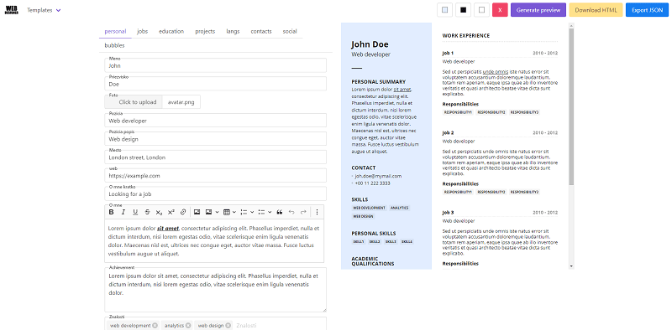Apply italic formatting in the editor toolbar
This screenshot has width=672, height=330.
[x=123, y=212]
